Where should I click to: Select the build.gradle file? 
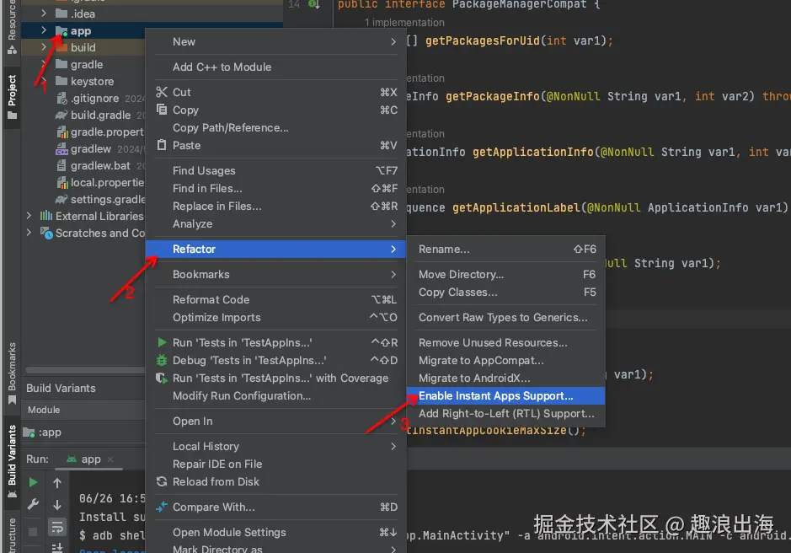(100, 115)
